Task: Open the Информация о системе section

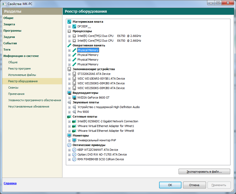Action: click(21, 56)
